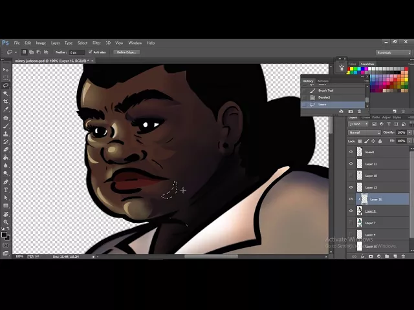Select the Pen tool

(6, 182)
